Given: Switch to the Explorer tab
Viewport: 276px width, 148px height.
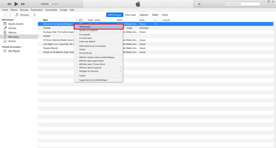Looking at the screenshot, I should 144,15.
